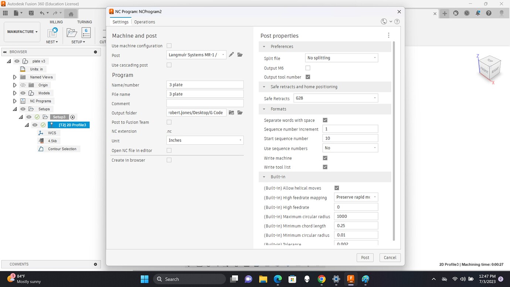Uncheck Output tool number
The width and height of the screenshot is (510, 287).
point(308,77)
